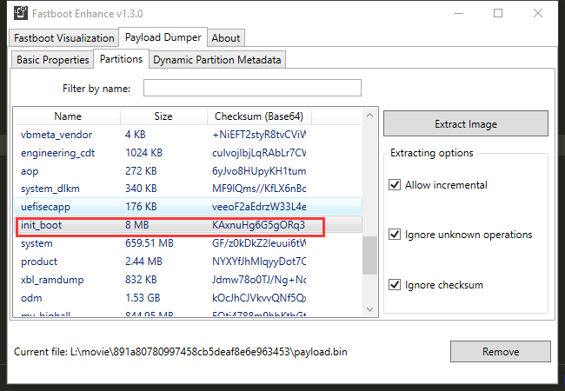Select the system partition row
The height and width of the screenshot is (391, 565).
tap(188, 243)
